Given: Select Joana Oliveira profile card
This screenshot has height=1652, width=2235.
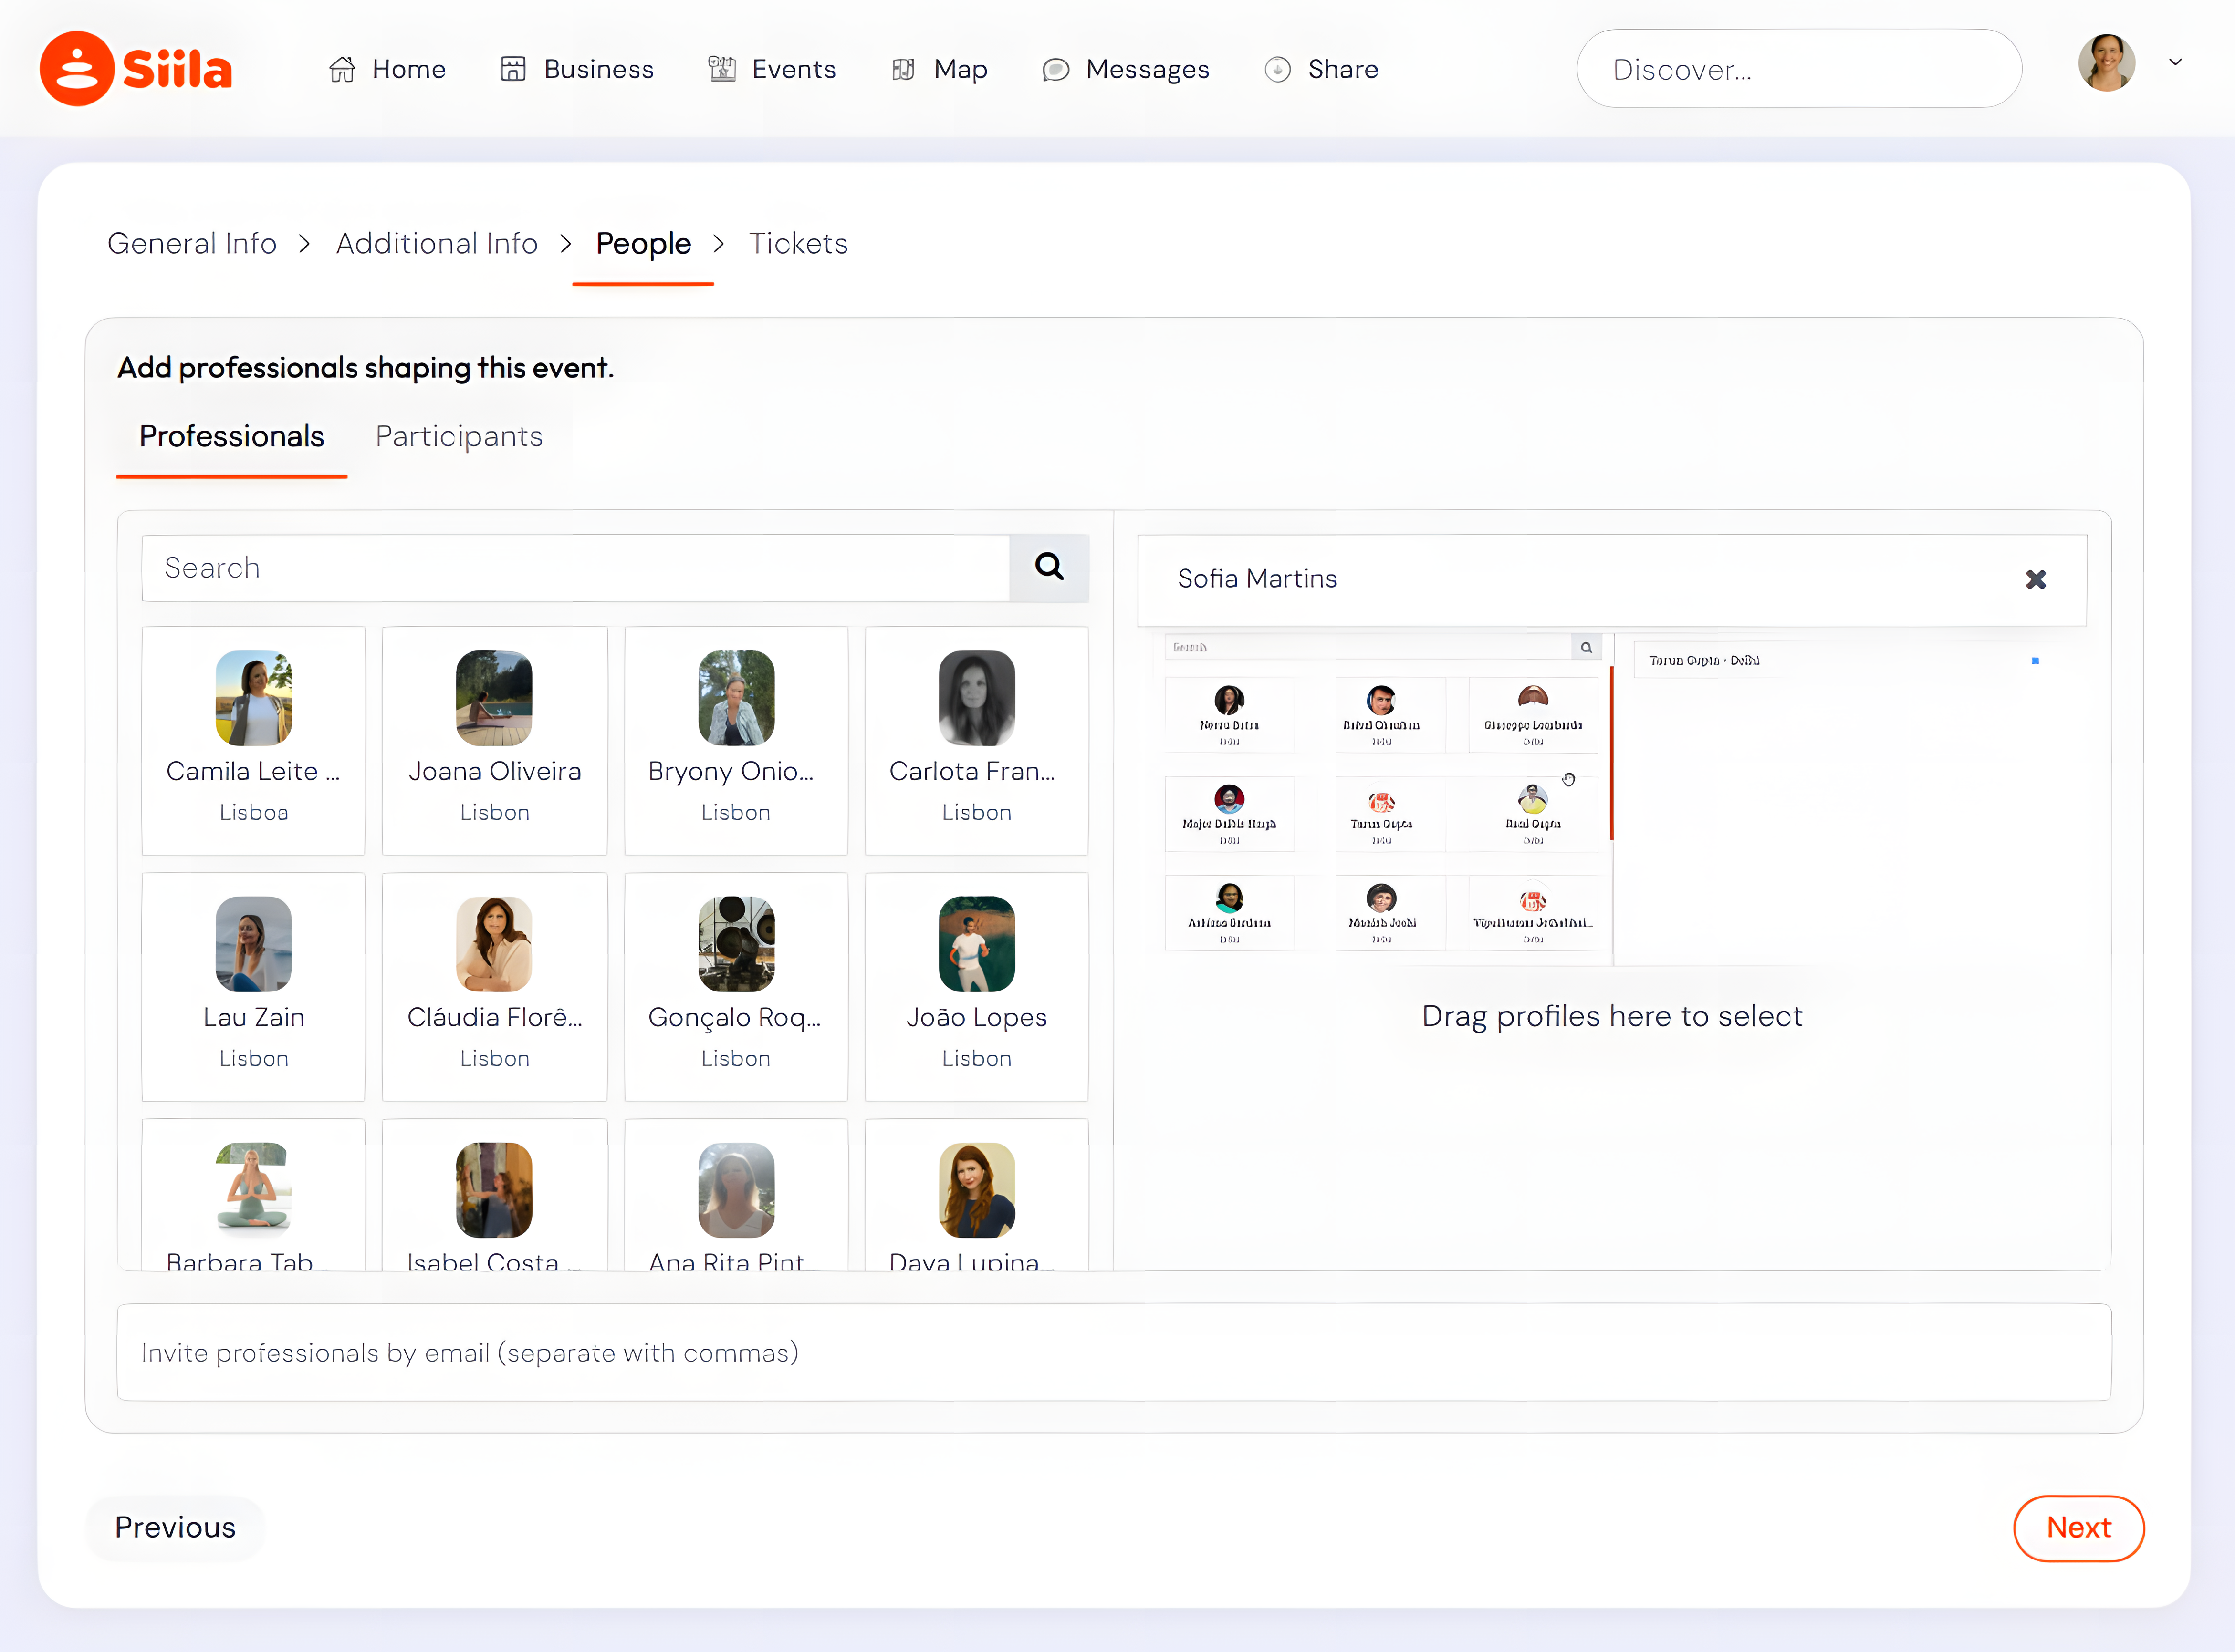Looking at the screenshot, I should [x=494, y=740].
